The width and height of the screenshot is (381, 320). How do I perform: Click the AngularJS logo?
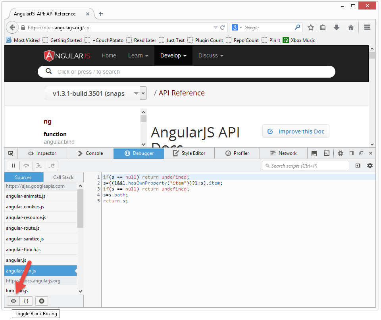point(67,56)
